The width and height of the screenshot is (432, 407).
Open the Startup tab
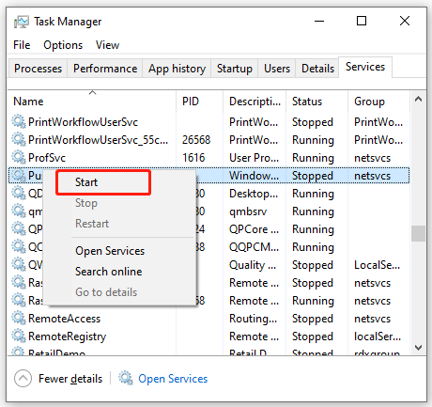pos(235,69)
